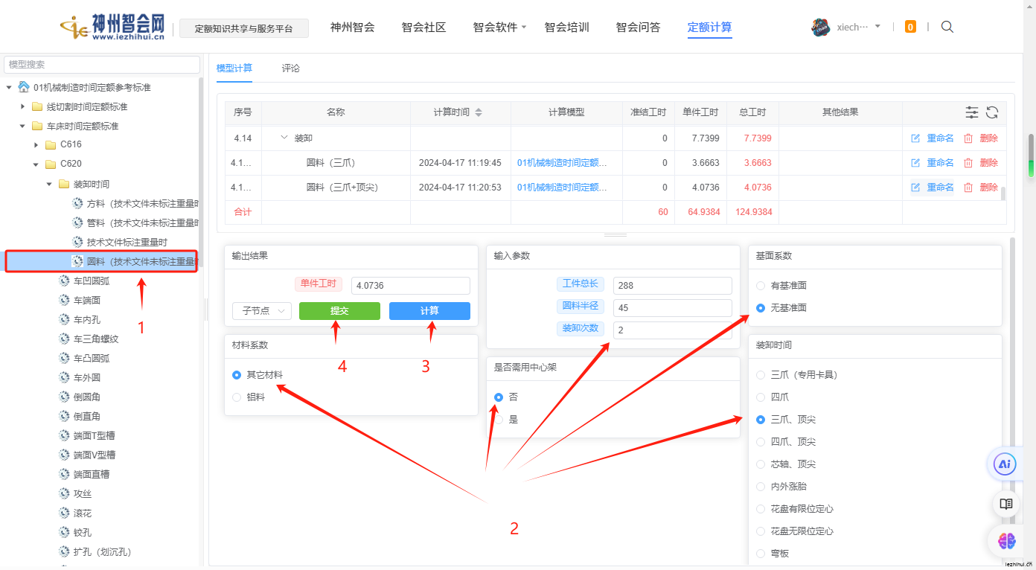Screen dimensions: 1036x570
Task: Collapse the 01机械制造时间定额参考标准 root node
Action: pos(9,87)
